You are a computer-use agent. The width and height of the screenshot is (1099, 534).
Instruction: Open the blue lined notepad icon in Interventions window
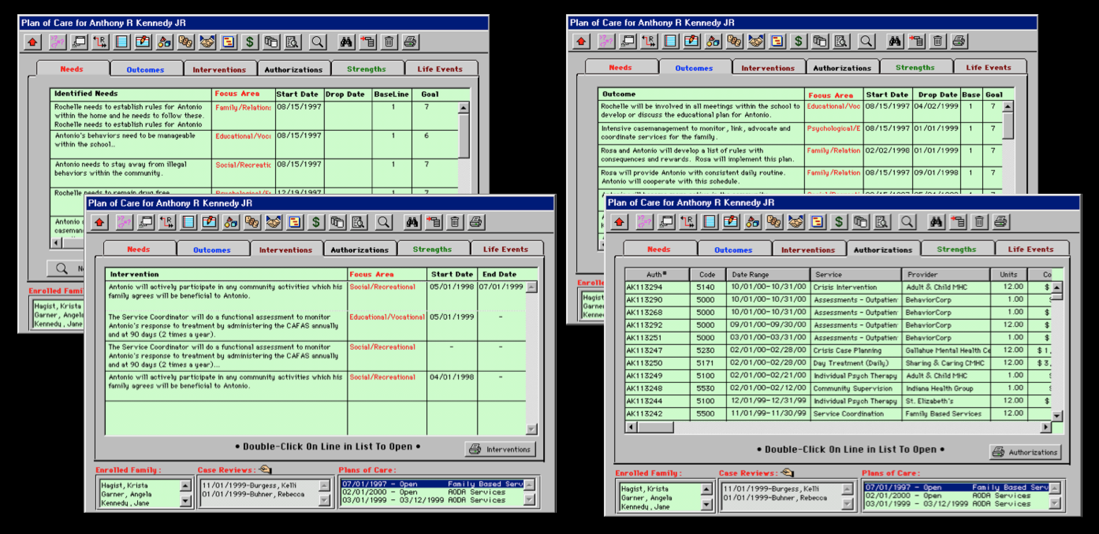(188, 222)
